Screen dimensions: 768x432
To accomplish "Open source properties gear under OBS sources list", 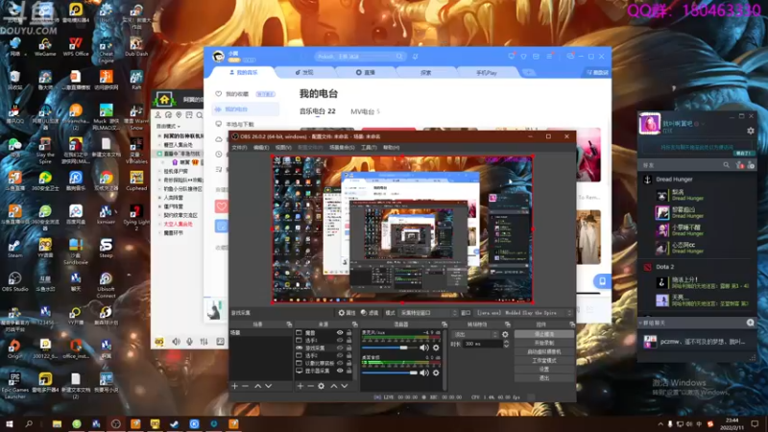I will 321,386.
